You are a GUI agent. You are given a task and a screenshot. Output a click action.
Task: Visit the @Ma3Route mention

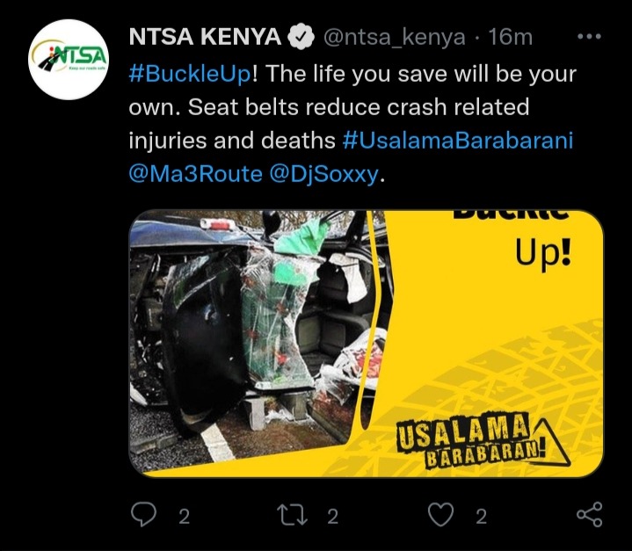tap(195, 174)
